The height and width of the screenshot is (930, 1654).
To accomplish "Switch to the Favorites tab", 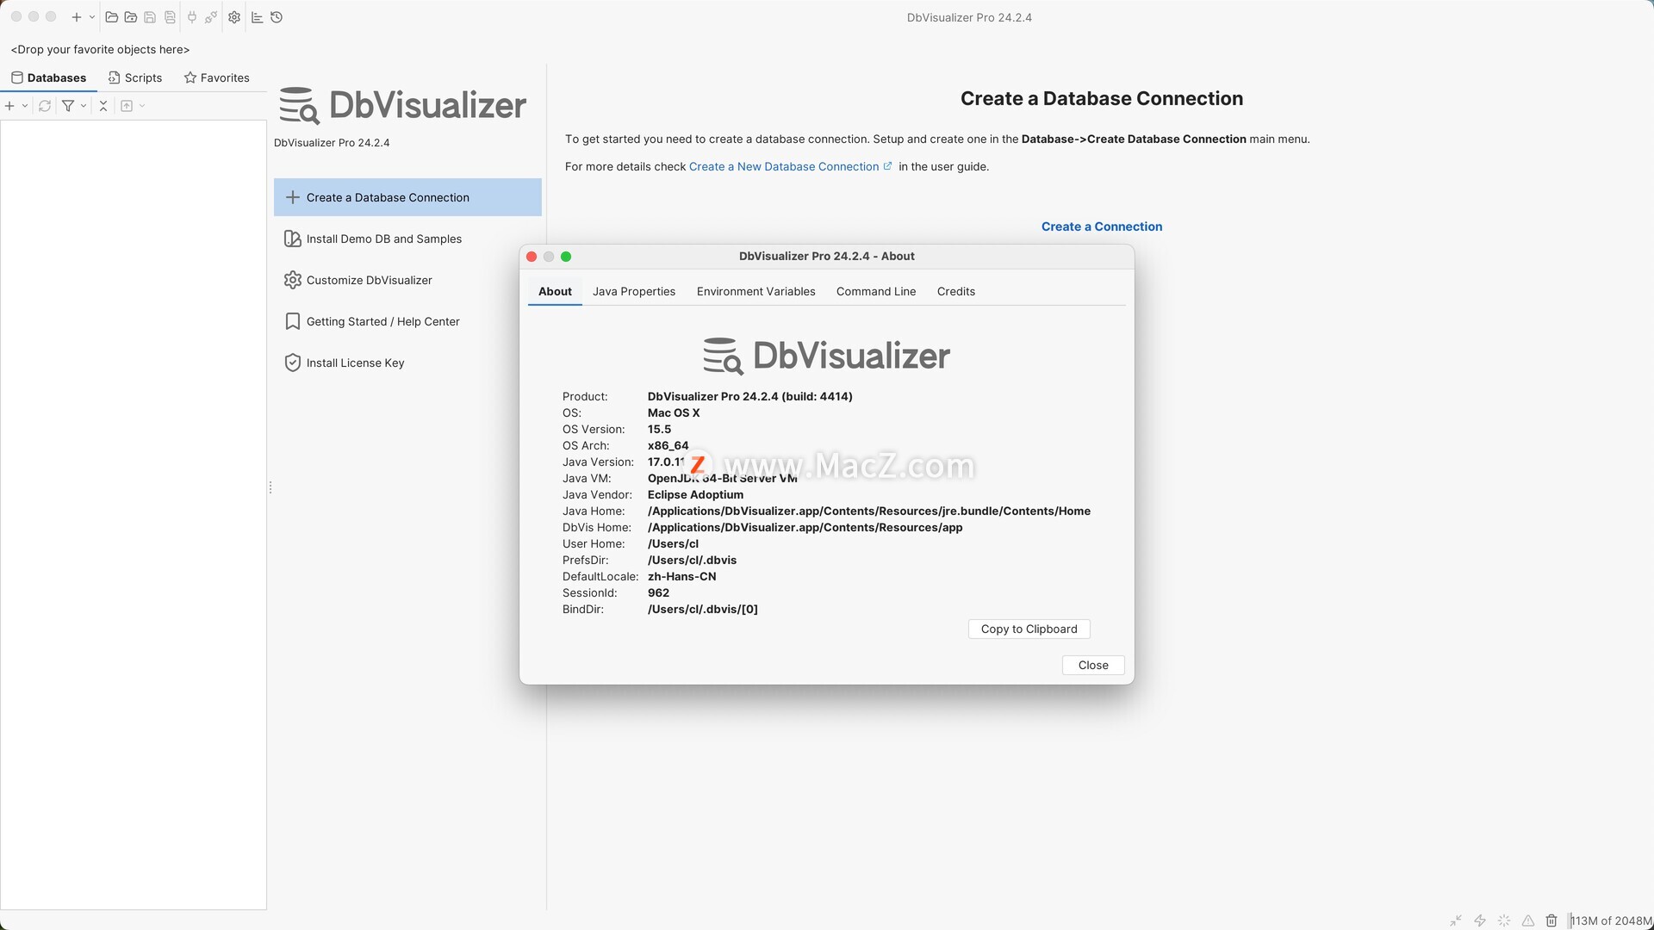I will (217, 77).
